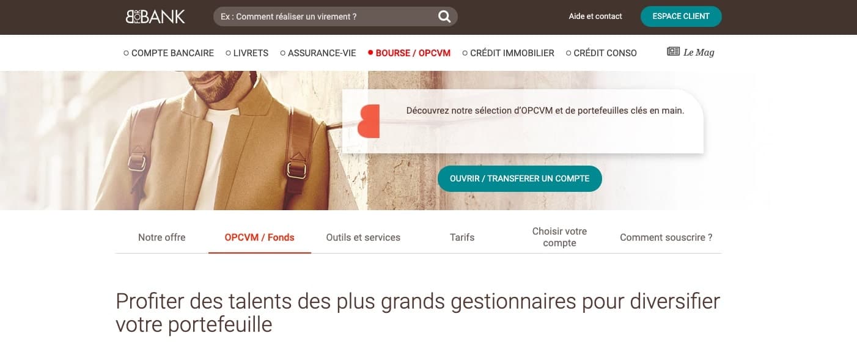
Task: Click the Espace Client button
Action: click(x=681, y=16)
